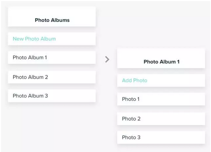Open Photo Album 1 in the list
211x152 pixels.
[x=52, y=58]
